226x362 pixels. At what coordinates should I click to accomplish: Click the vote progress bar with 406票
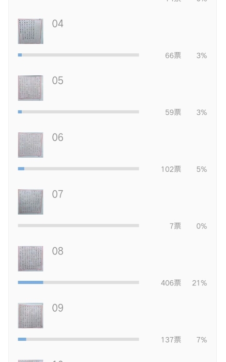[x=79, y=282]
